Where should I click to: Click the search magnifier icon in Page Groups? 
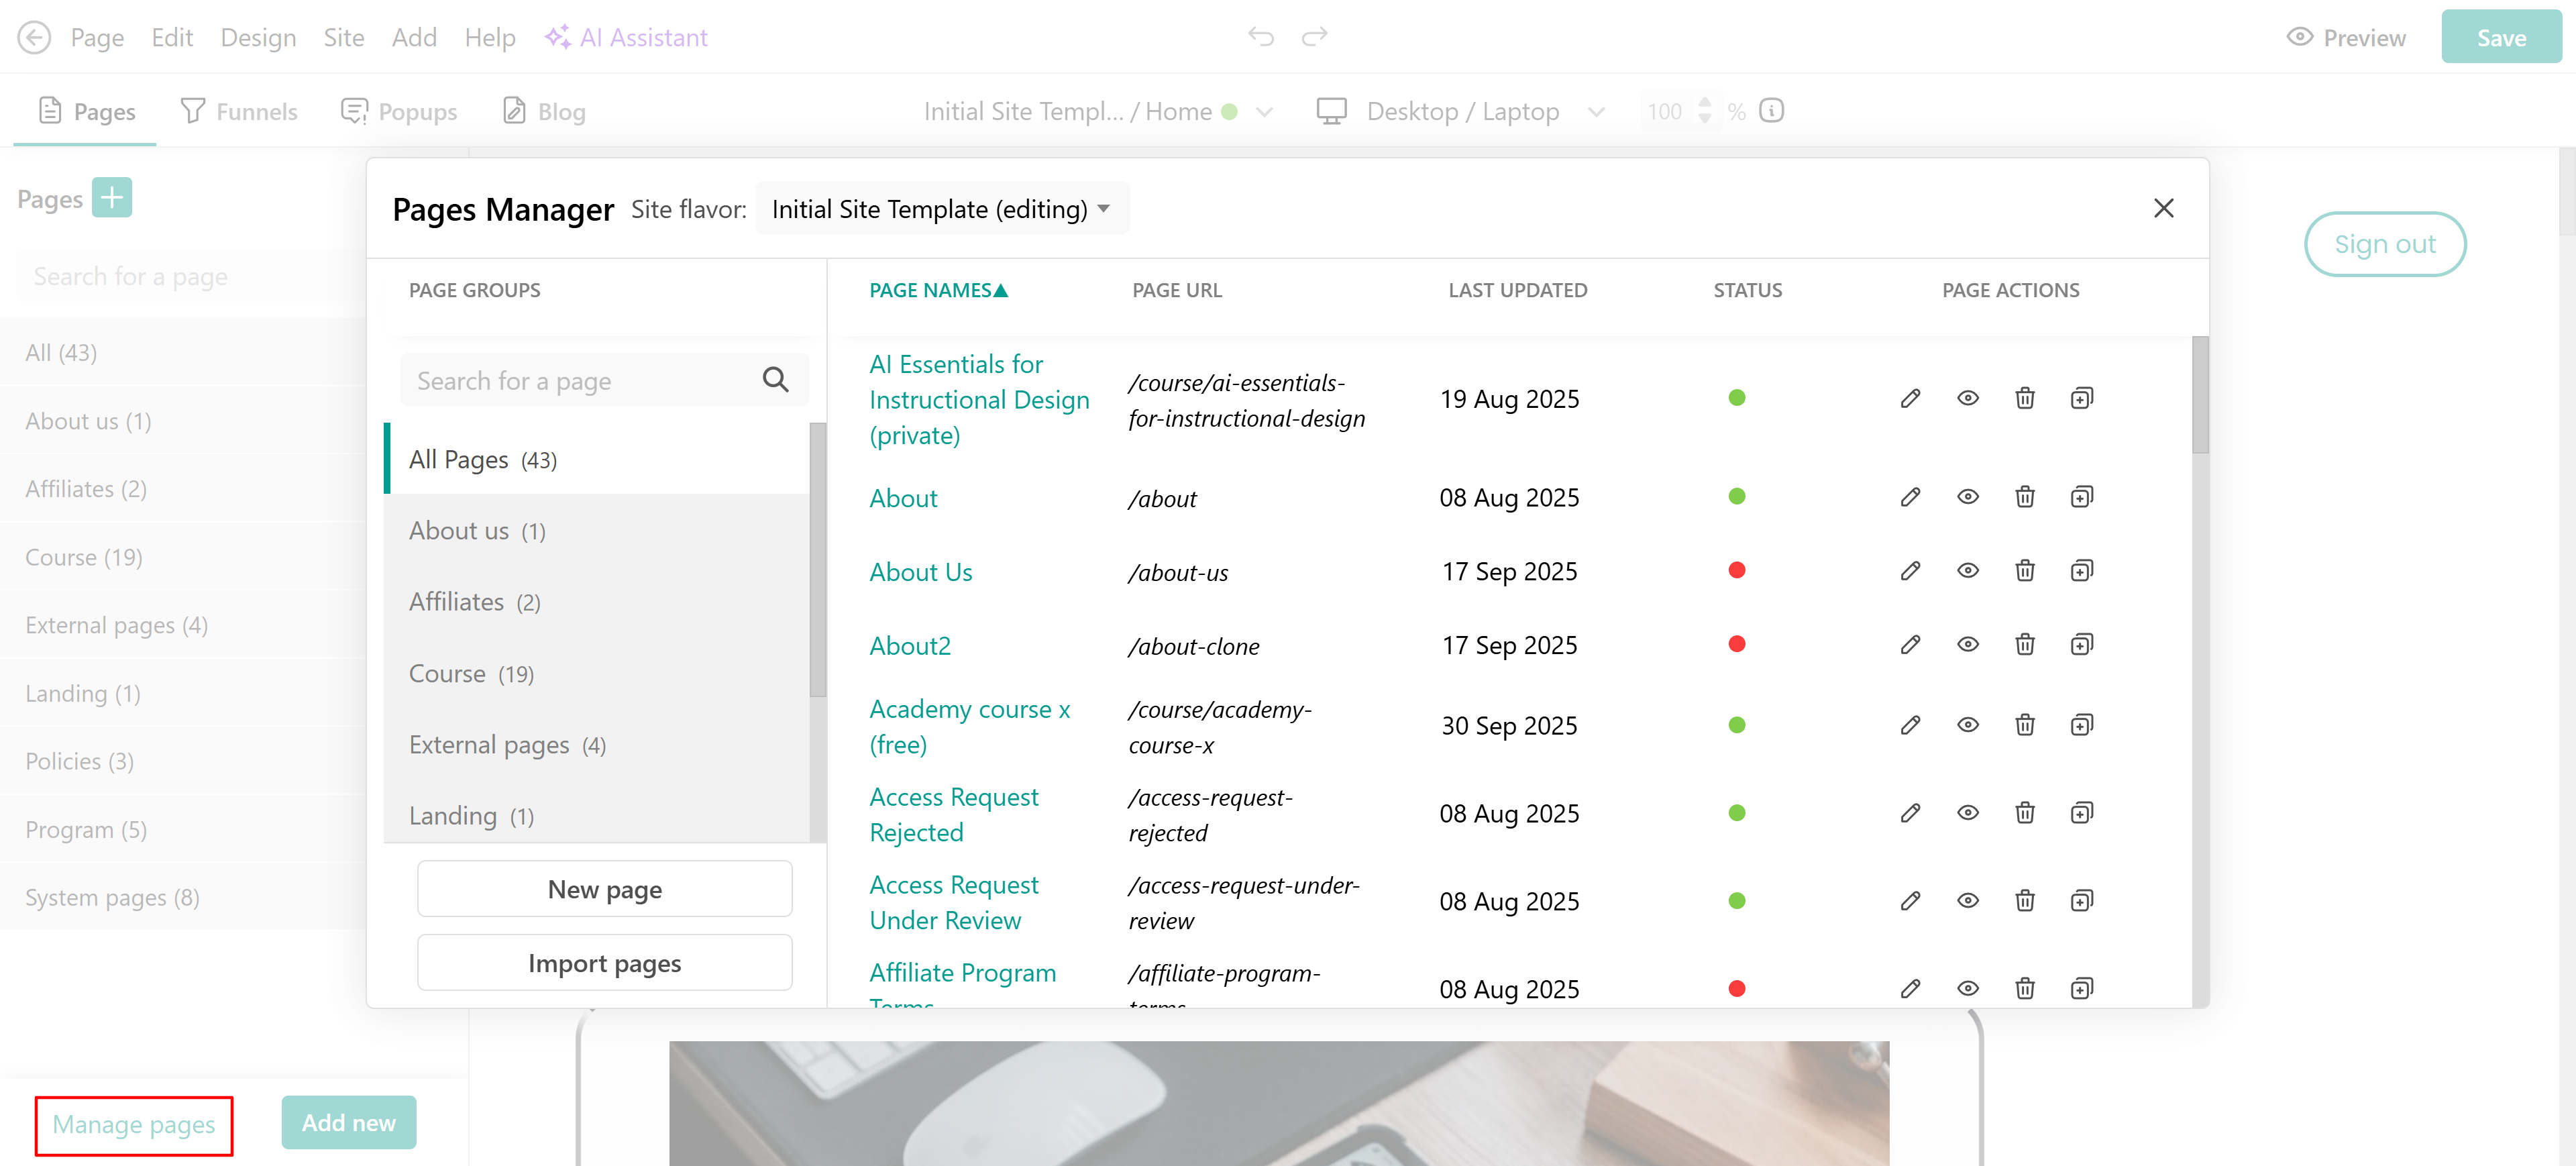click(x=775, y=380)
